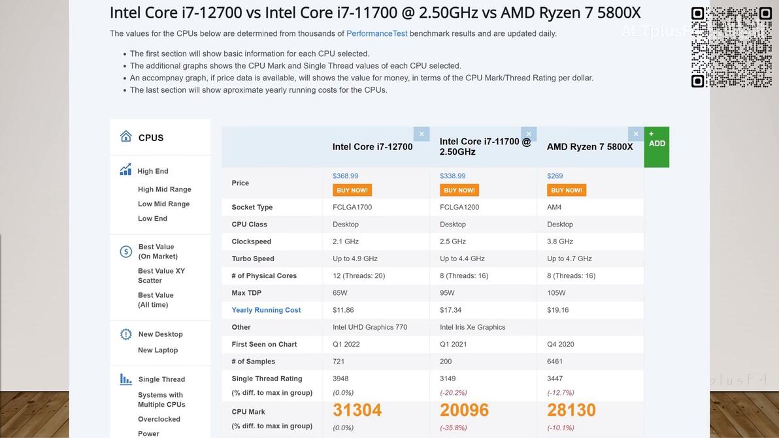Click the QR code image
The width and height of the screenshot is (779, 438).
click(731, 47)
